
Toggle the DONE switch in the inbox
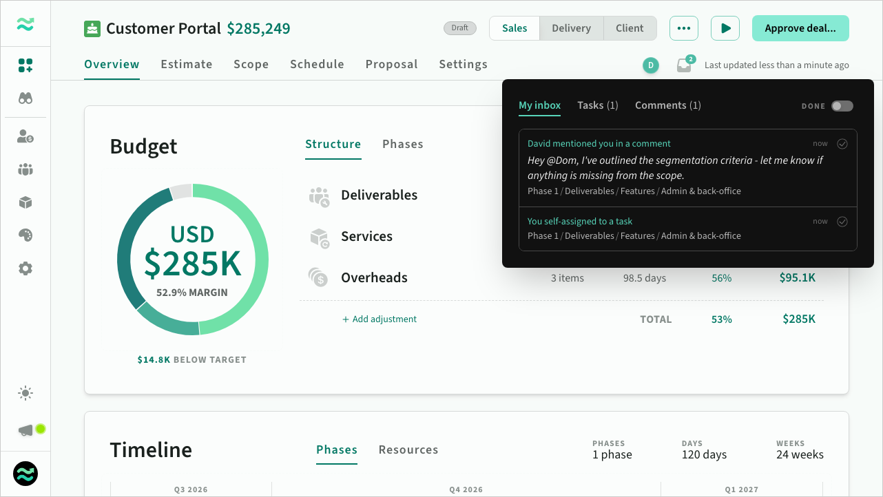coord(842,106)
